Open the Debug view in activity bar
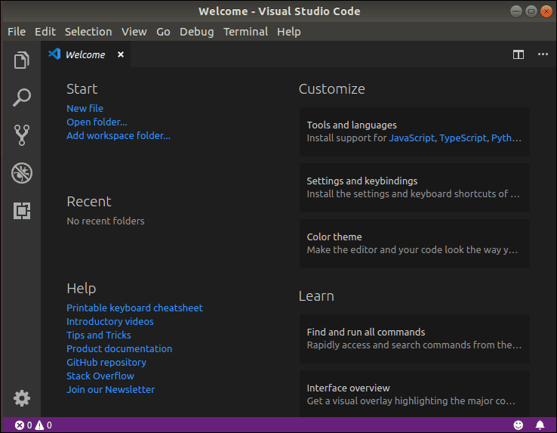The image size is (557, 433). (22, 173)
